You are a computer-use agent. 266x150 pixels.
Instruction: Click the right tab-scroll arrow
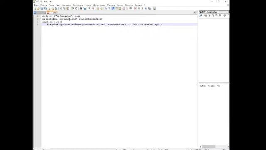197,12
